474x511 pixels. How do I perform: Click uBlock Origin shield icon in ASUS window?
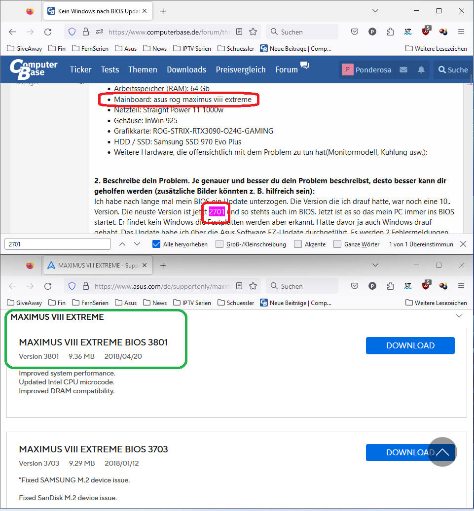point(426,285)
